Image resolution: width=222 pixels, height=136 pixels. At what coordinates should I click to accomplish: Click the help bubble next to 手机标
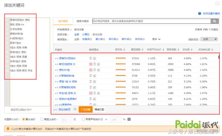(x=144, y=39)
